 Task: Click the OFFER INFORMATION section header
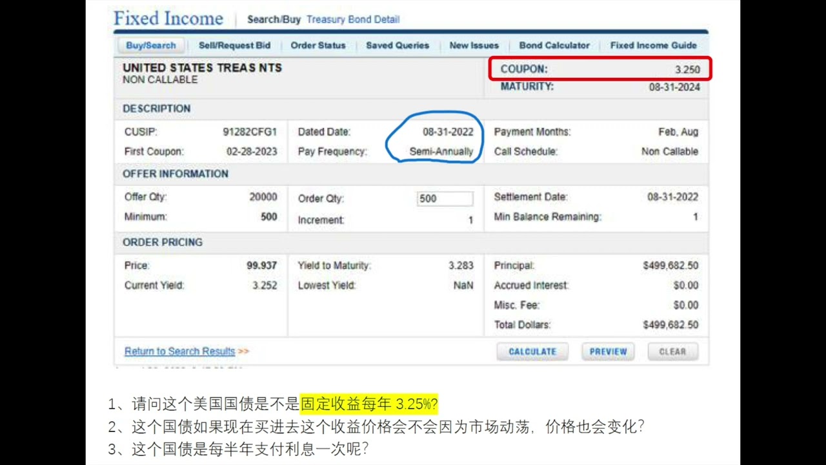(x=176, y=174)
